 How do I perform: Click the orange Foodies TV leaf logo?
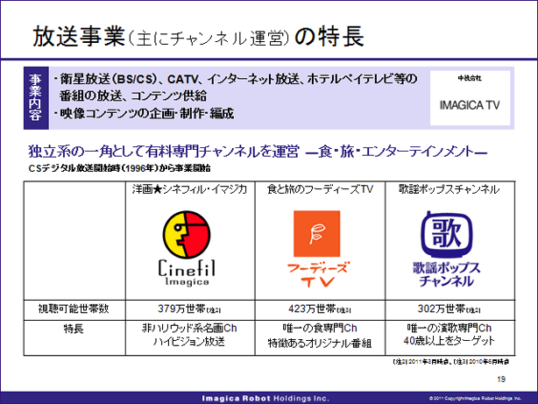tap(316, 234)
